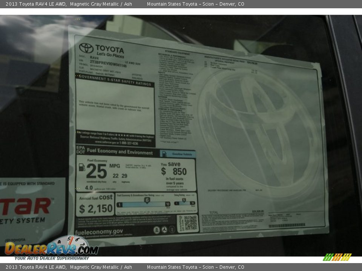Screen dimensions: 362x271
Task: Click the Toyota emblem beside TOYOTA wordmark
Action: tap(86, 48)
